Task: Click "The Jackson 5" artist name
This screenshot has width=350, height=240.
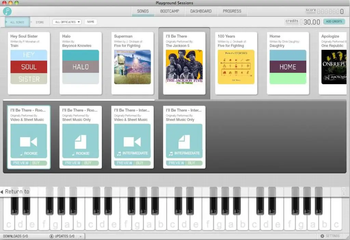Action: tap(178, 45)
